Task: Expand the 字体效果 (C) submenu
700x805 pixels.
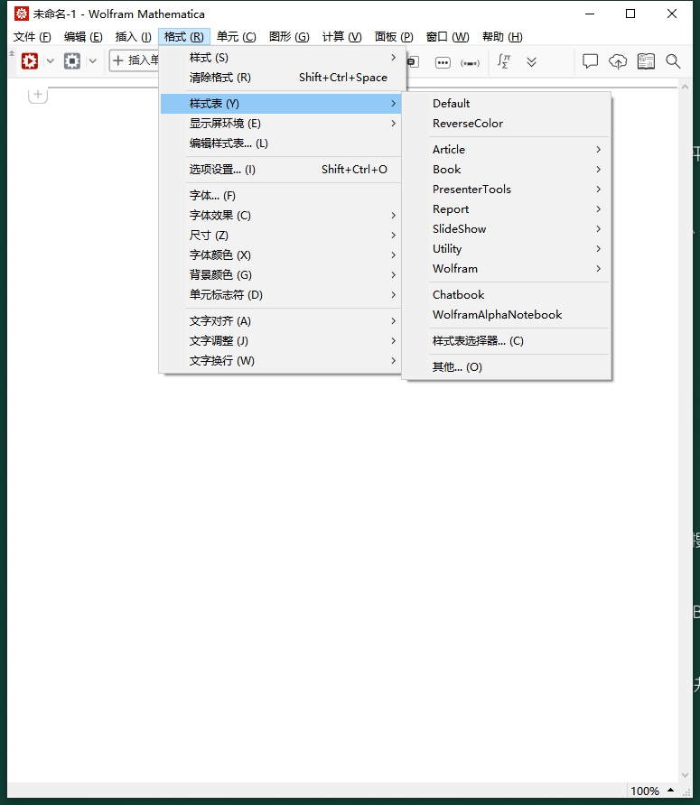Action: [281, 216]
